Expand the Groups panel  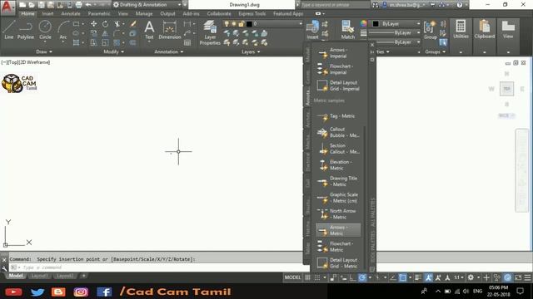(x=435, y=51)
